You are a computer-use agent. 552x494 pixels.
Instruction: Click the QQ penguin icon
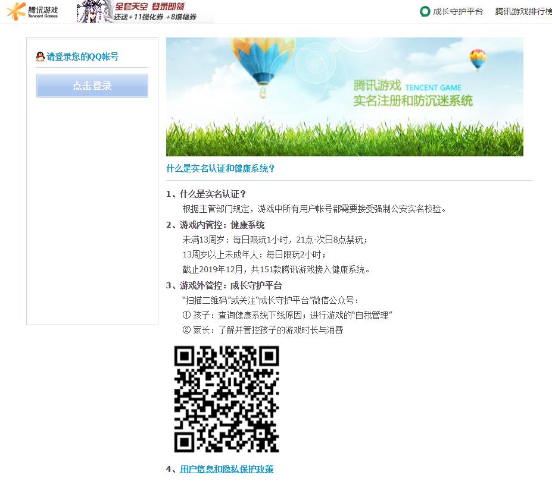point(40,56)
